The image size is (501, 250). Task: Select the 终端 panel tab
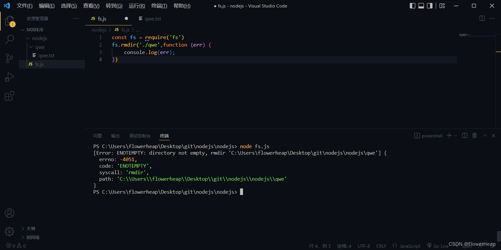pyautogui.click(x=164, y=136)
